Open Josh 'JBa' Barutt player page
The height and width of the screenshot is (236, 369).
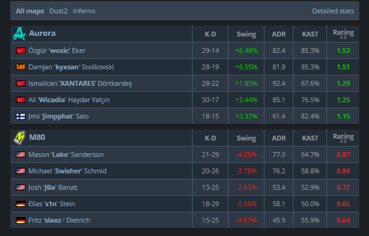coord(53,187)
